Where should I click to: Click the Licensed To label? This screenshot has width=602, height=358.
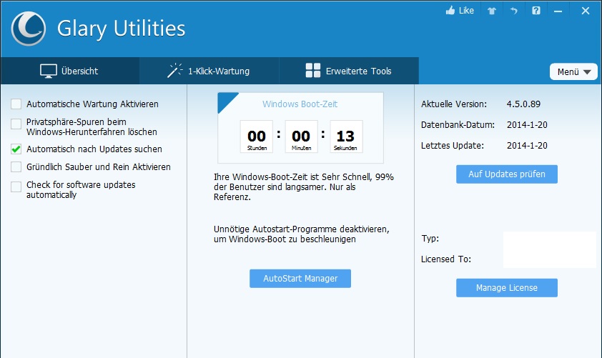[446, 259]
